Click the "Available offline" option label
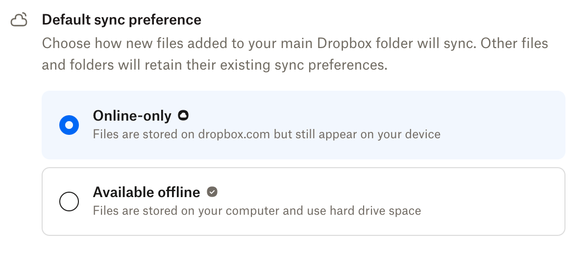Screen dimensions: 587x253 coord(147,192)
